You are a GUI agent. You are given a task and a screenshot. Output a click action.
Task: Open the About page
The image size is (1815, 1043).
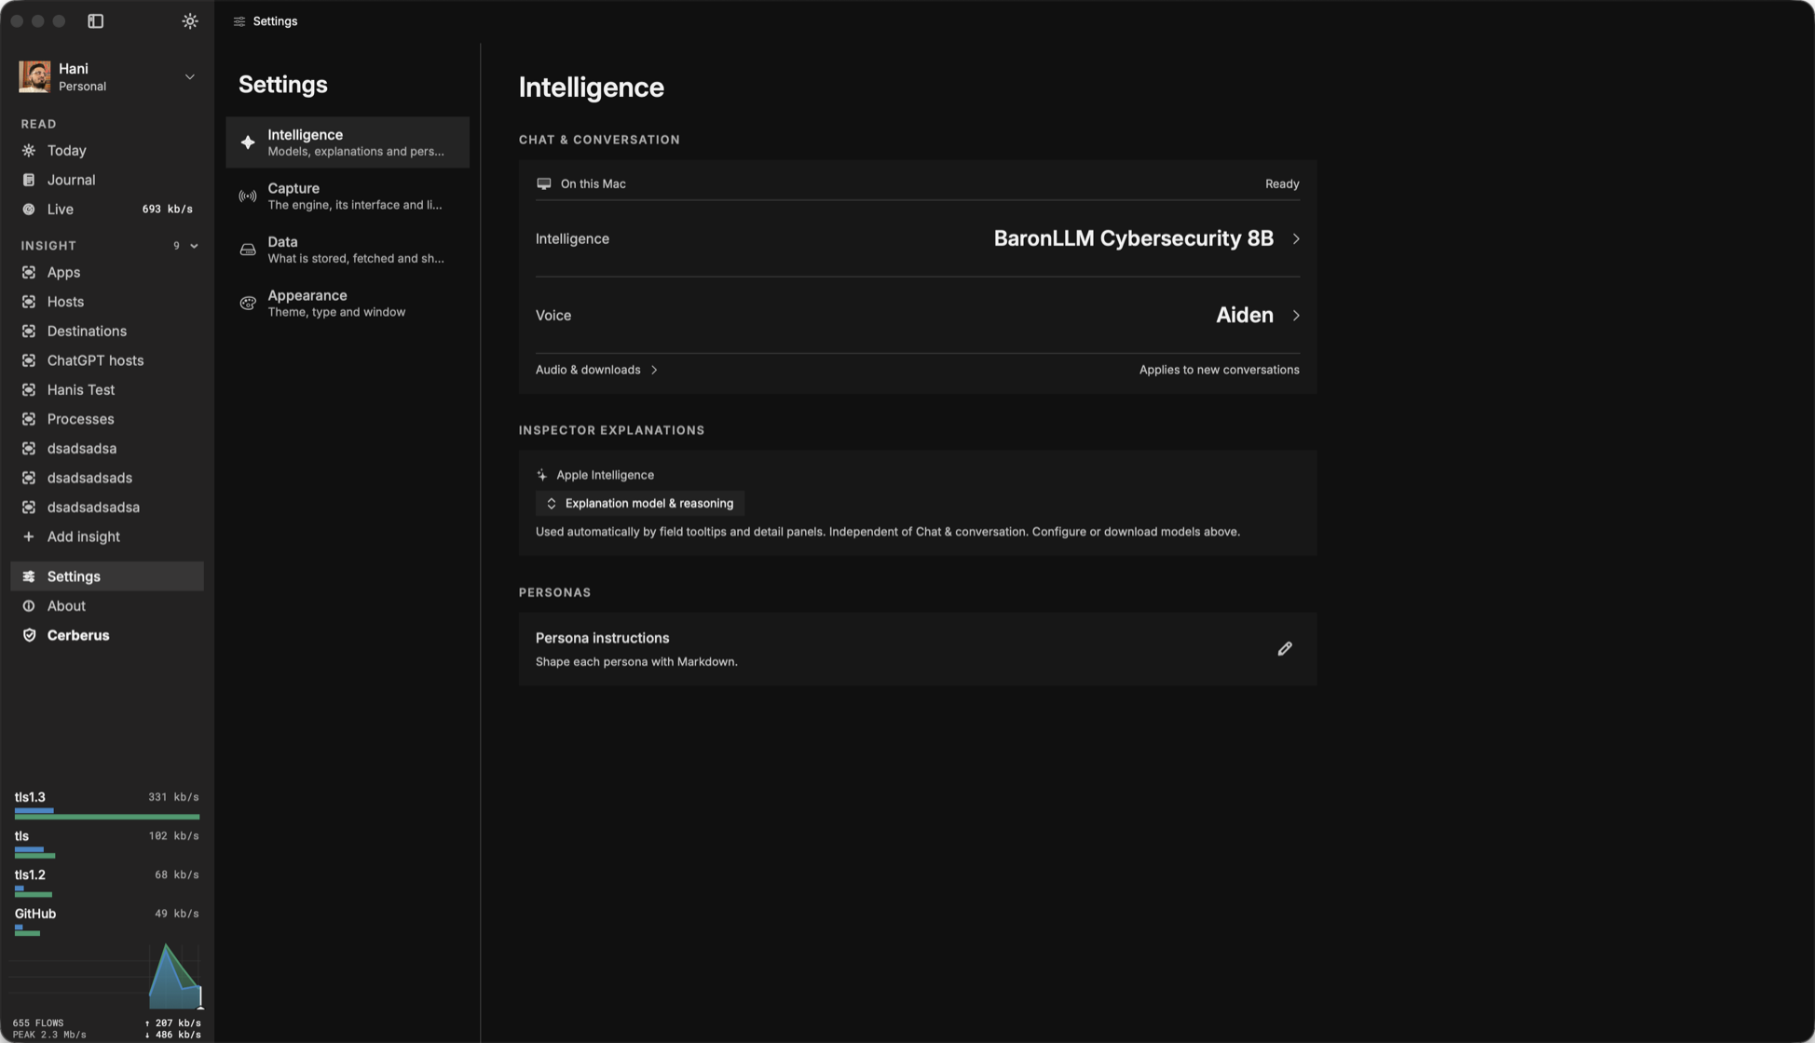107,605
